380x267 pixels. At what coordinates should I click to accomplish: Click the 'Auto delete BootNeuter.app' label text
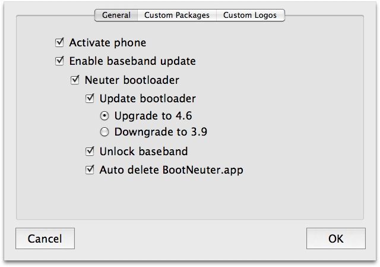coord(172,170)
